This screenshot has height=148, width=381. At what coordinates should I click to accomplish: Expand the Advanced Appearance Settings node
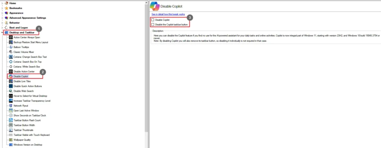(x=2, y=18)
